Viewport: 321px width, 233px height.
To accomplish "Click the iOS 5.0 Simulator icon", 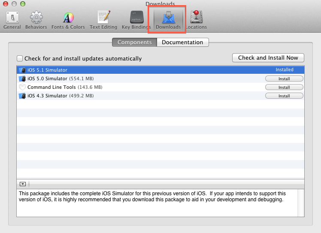I will click(22, 79).
